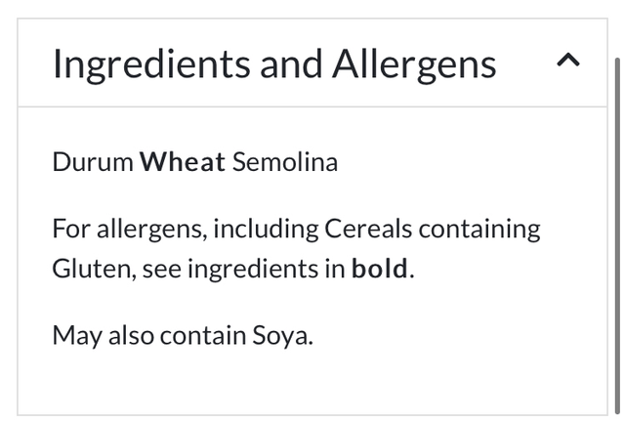Click the word 'and' in the header
This screenshot has height=422, width=625.
(292, 64)
